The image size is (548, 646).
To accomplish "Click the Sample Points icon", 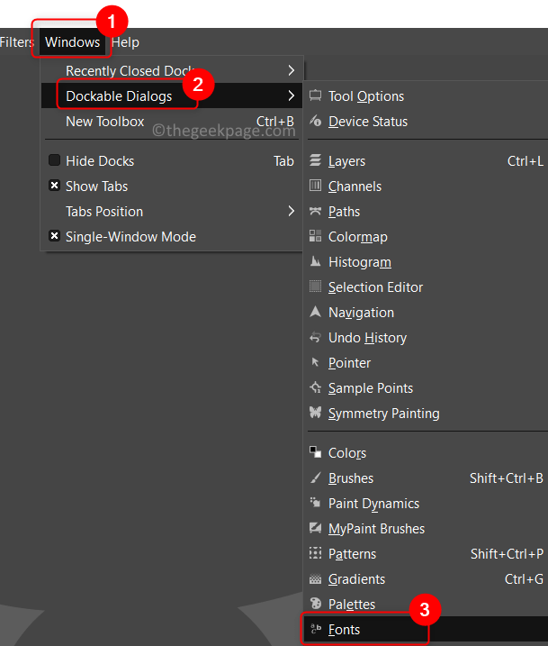I will (x=315, y=387).
